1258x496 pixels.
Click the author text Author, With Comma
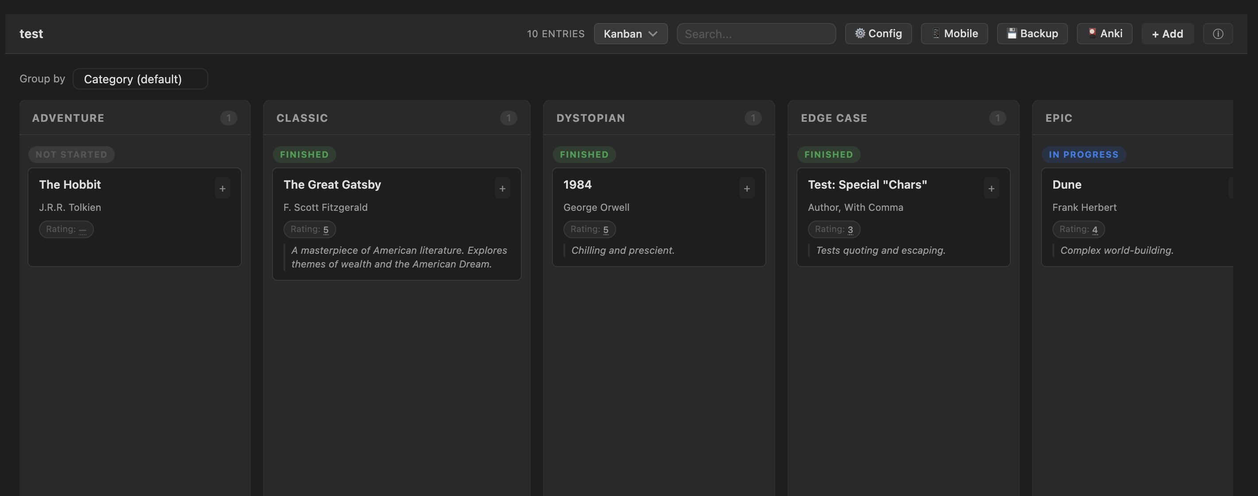coord(856,208)
